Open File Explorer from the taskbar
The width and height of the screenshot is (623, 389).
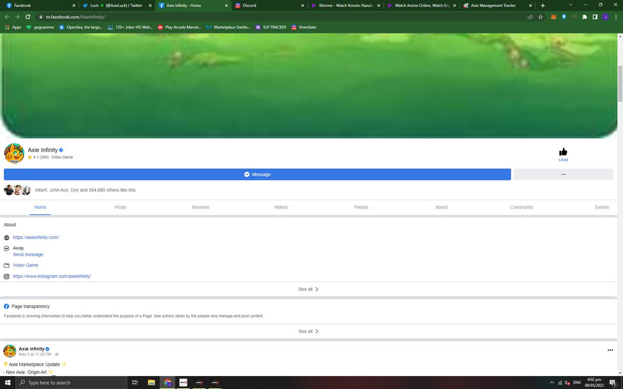coord(151,383)
